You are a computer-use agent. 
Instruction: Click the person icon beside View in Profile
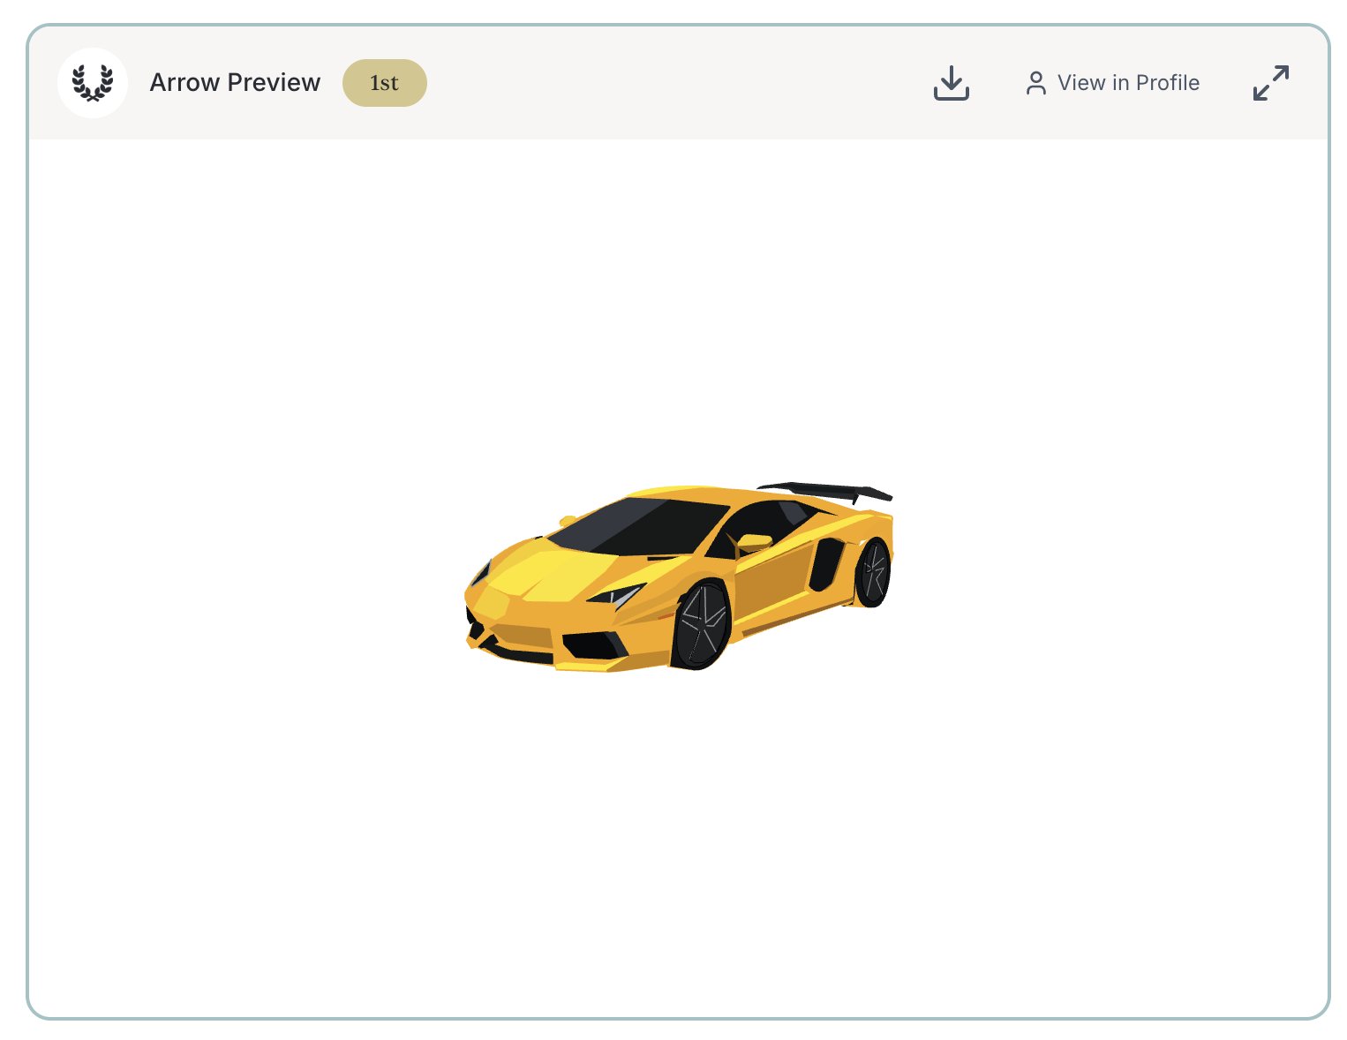1035,83
